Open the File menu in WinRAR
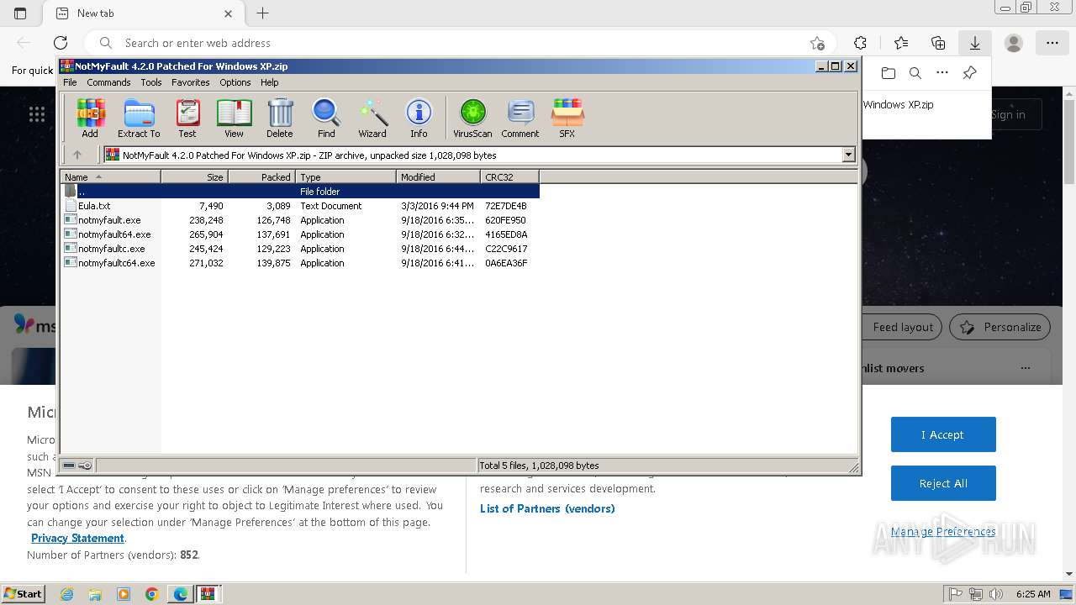Viewport: 1076px width, 605px height. pos(70,82)
